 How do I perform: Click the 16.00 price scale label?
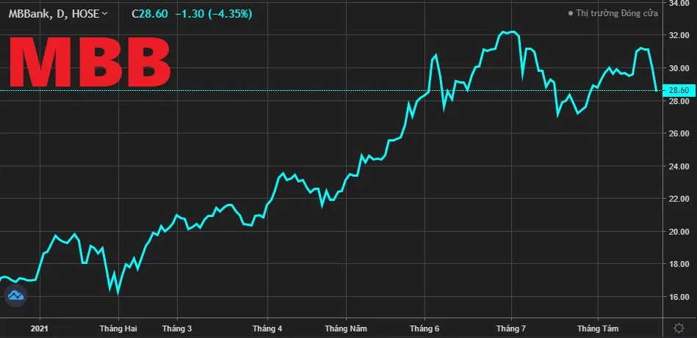point(678,297)
